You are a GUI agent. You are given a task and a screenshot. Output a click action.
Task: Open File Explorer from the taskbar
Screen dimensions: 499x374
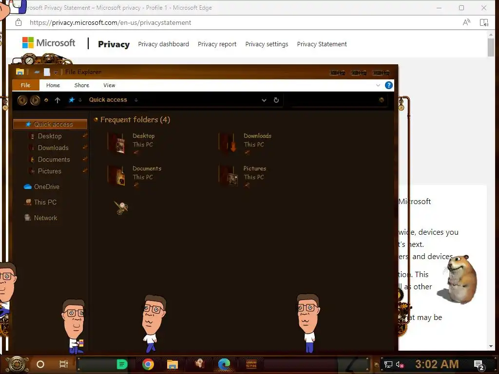point(172,364)
